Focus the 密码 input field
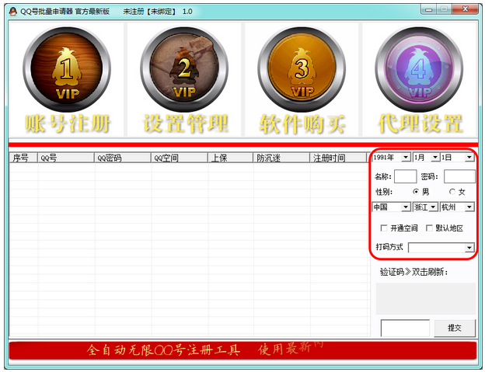 pyautogui.click(x=459, y=176)
